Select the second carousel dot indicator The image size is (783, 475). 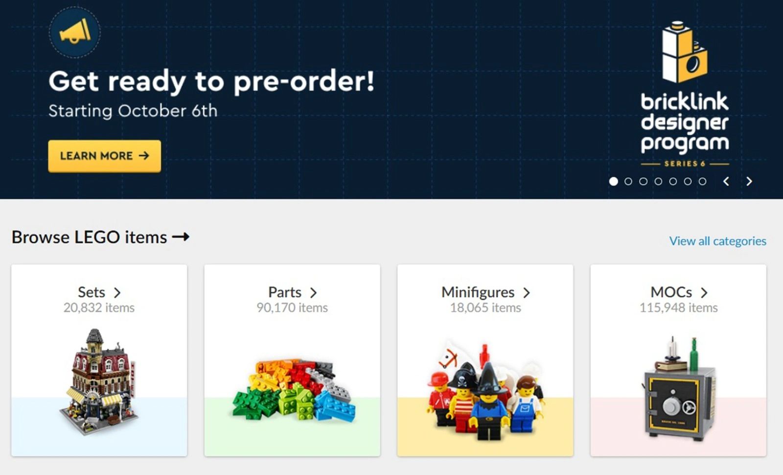[x=628, y=181]
